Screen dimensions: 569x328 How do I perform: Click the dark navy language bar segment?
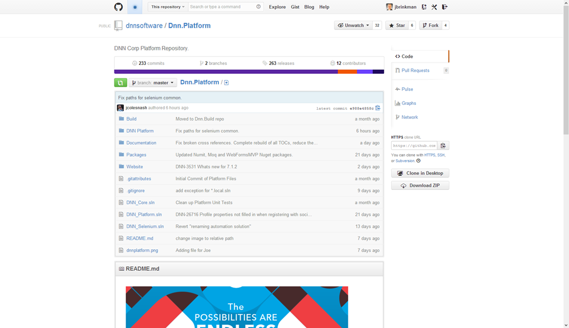(378, 72)
